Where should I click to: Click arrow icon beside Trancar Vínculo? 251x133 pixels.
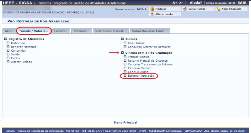coord(125,57)
